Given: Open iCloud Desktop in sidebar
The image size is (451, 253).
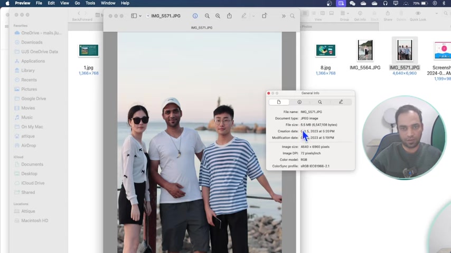Looking at the screenshot, I should pyautogui.click(x=26, y=174).
